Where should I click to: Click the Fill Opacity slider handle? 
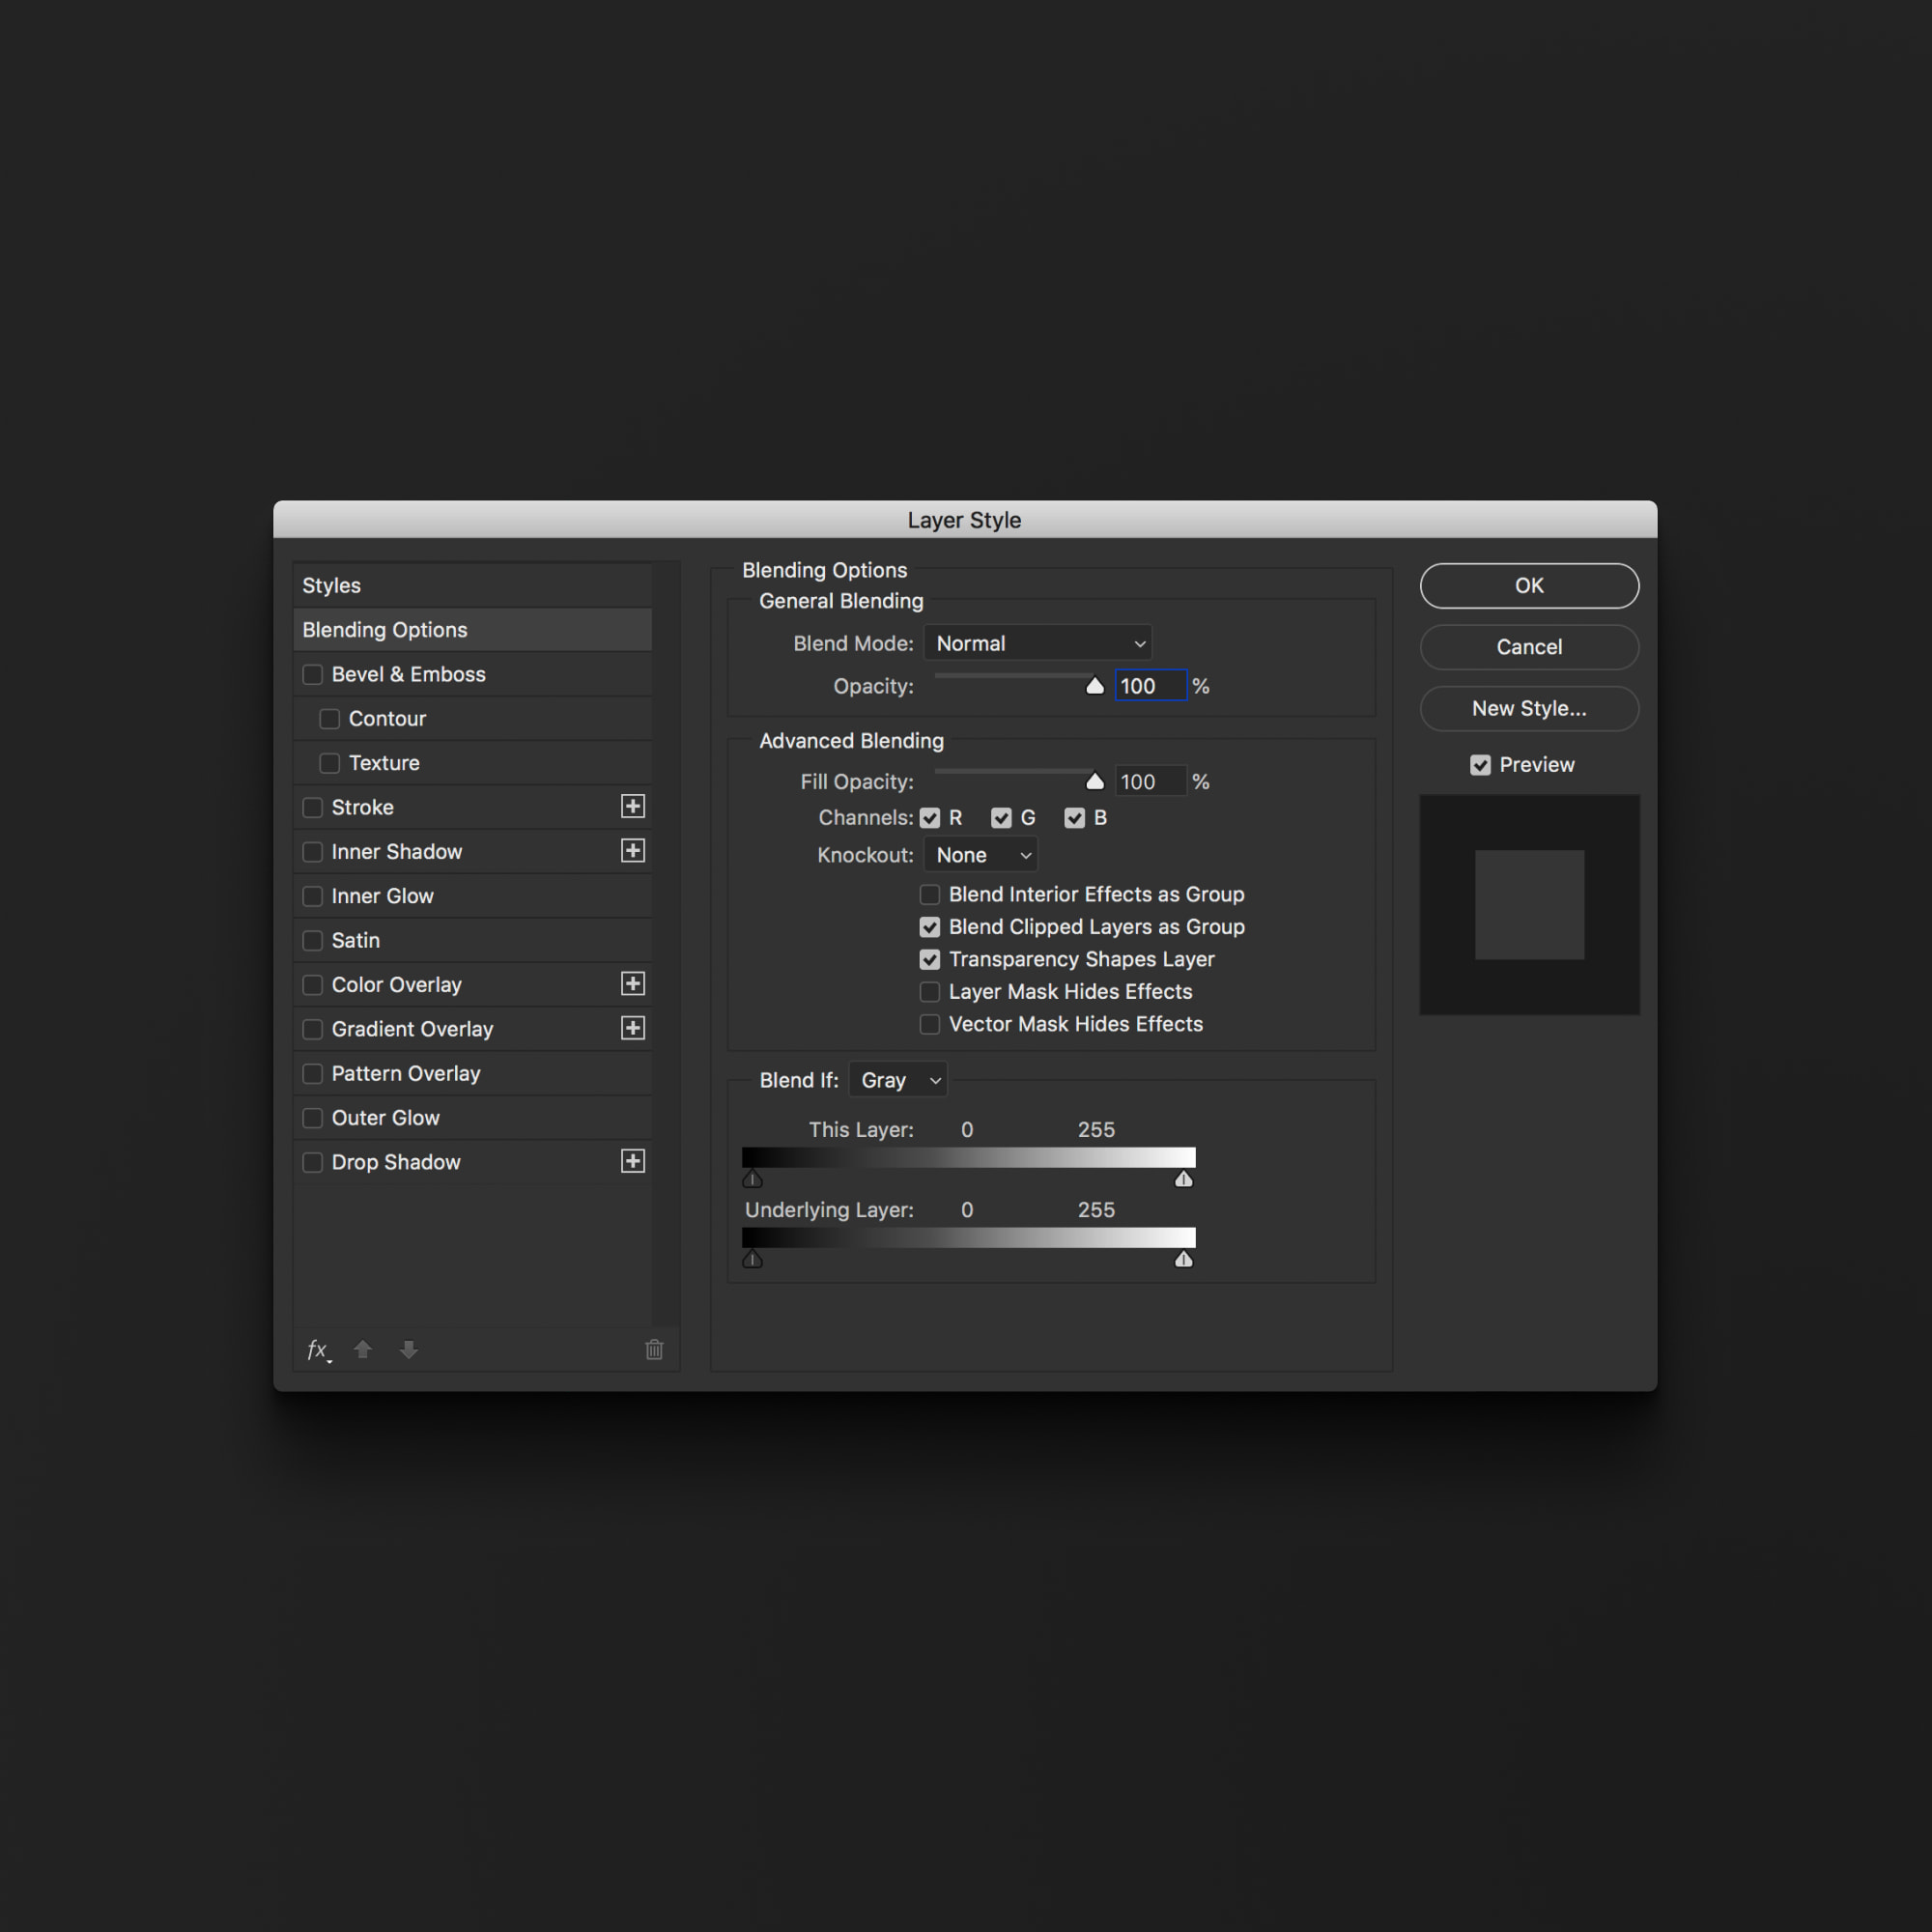click(1095, 782)
